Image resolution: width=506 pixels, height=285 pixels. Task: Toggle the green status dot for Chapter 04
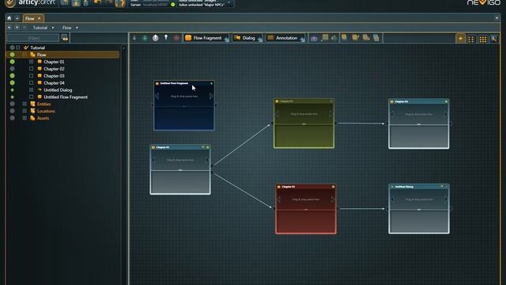[x=13, y=83]
